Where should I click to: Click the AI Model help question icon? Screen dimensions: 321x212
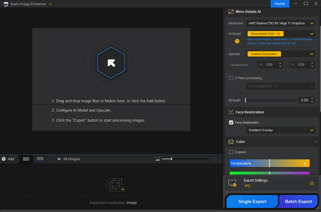pyautogui.click(x=237, y=41)
